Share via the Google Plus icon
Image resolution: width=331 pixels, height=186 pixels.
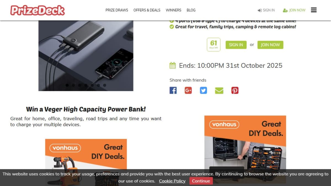click(x=188, y=90)
